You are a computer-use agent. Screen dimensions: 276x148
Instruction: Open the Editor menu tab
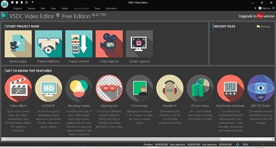[65, 8]
